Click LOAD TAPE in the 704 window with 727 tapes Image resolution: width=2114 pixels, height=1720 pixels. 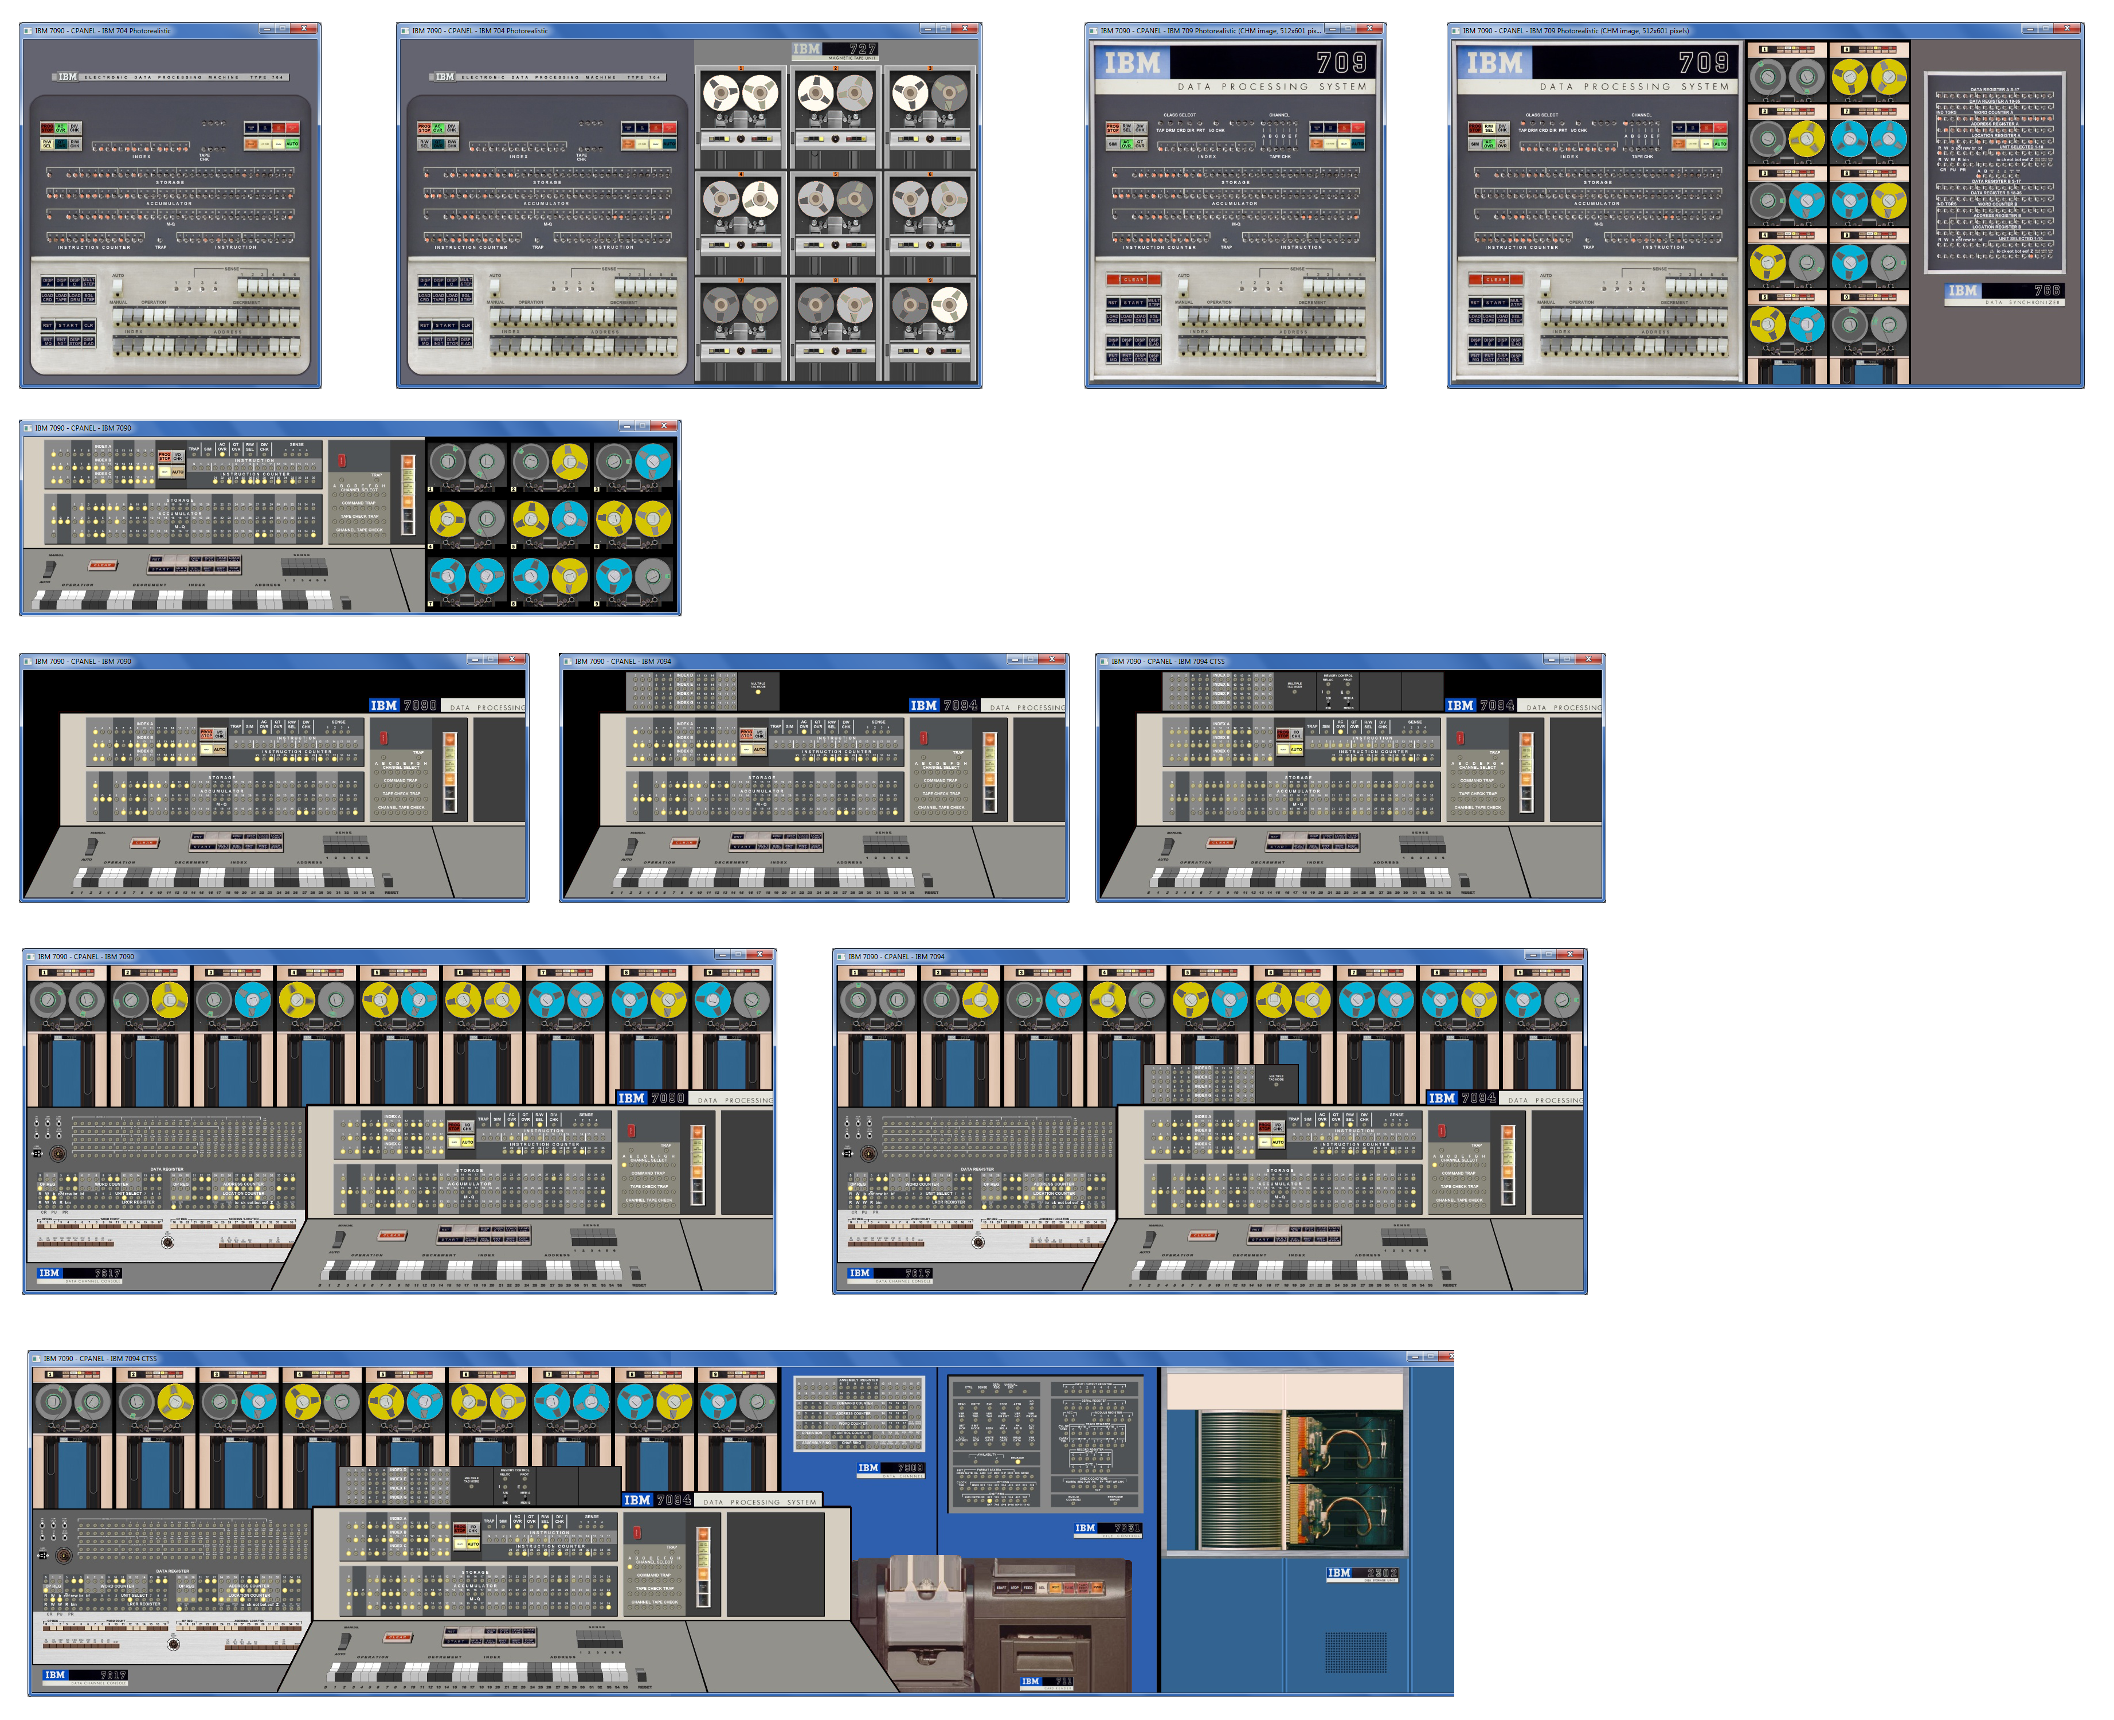tap(439, 297)
